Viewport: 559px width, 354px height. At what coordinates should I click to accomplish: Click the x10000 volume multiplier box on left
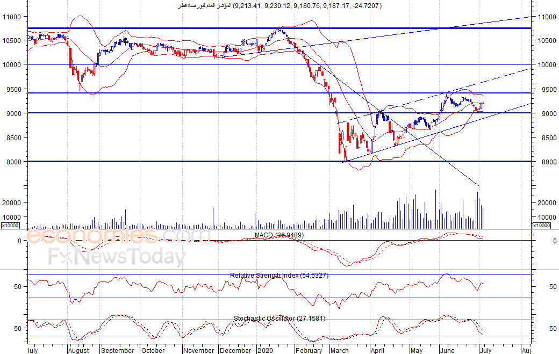coord(10,226)
